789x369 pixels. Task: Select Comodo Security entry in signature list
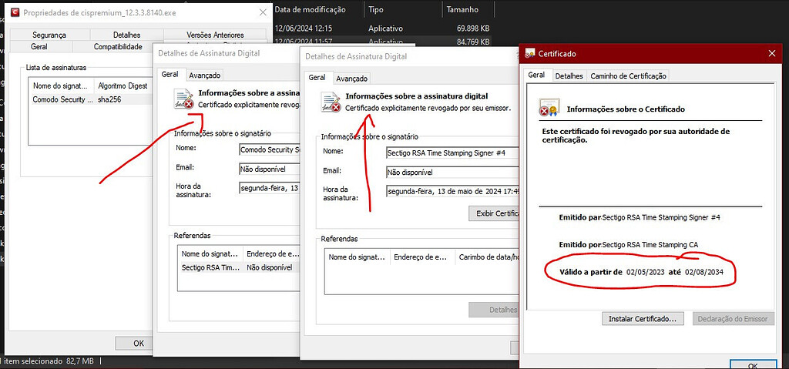tap(62, 99)
